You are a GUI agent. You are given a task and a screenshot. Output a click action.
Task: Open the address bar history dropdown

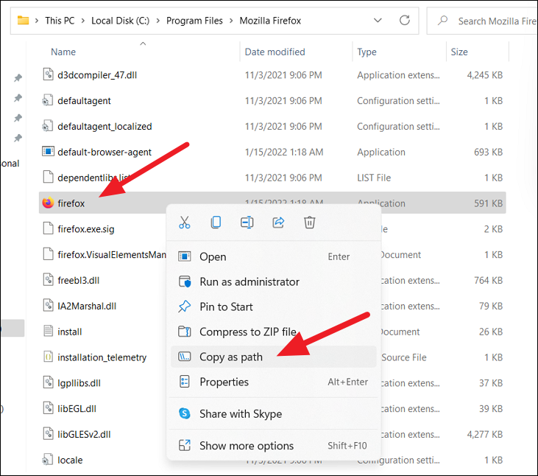point(378,20)
